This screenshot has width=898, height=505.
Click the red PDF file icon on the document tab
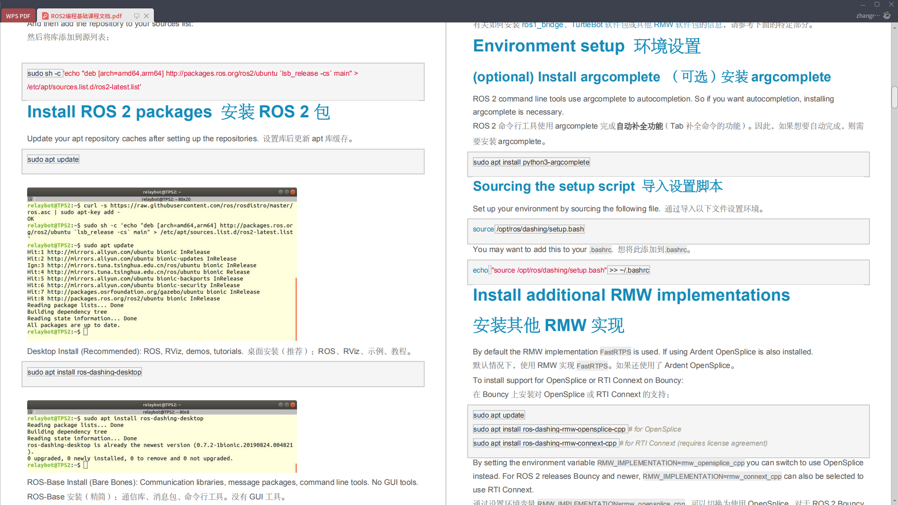[x=45, y=15]
